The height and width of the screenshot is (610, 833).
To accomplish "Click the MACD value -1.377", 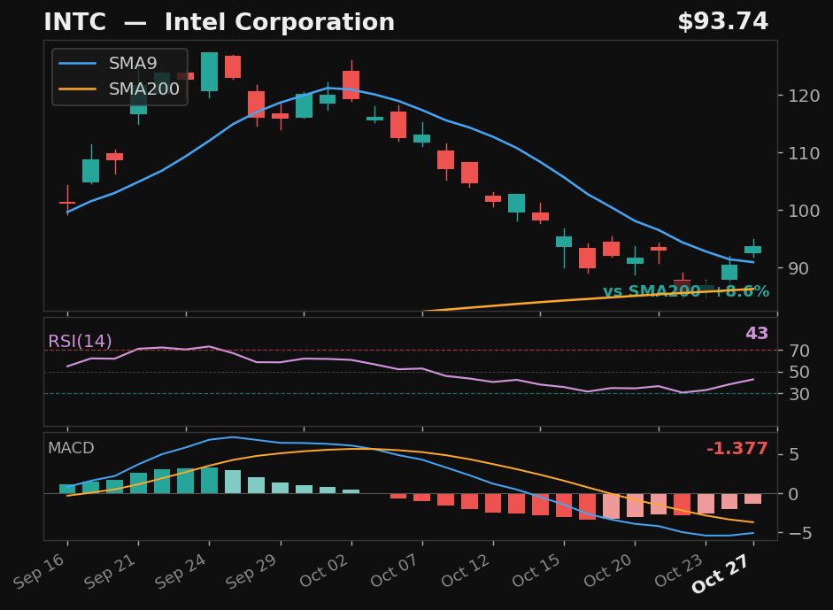I will (x=737, y=449).
